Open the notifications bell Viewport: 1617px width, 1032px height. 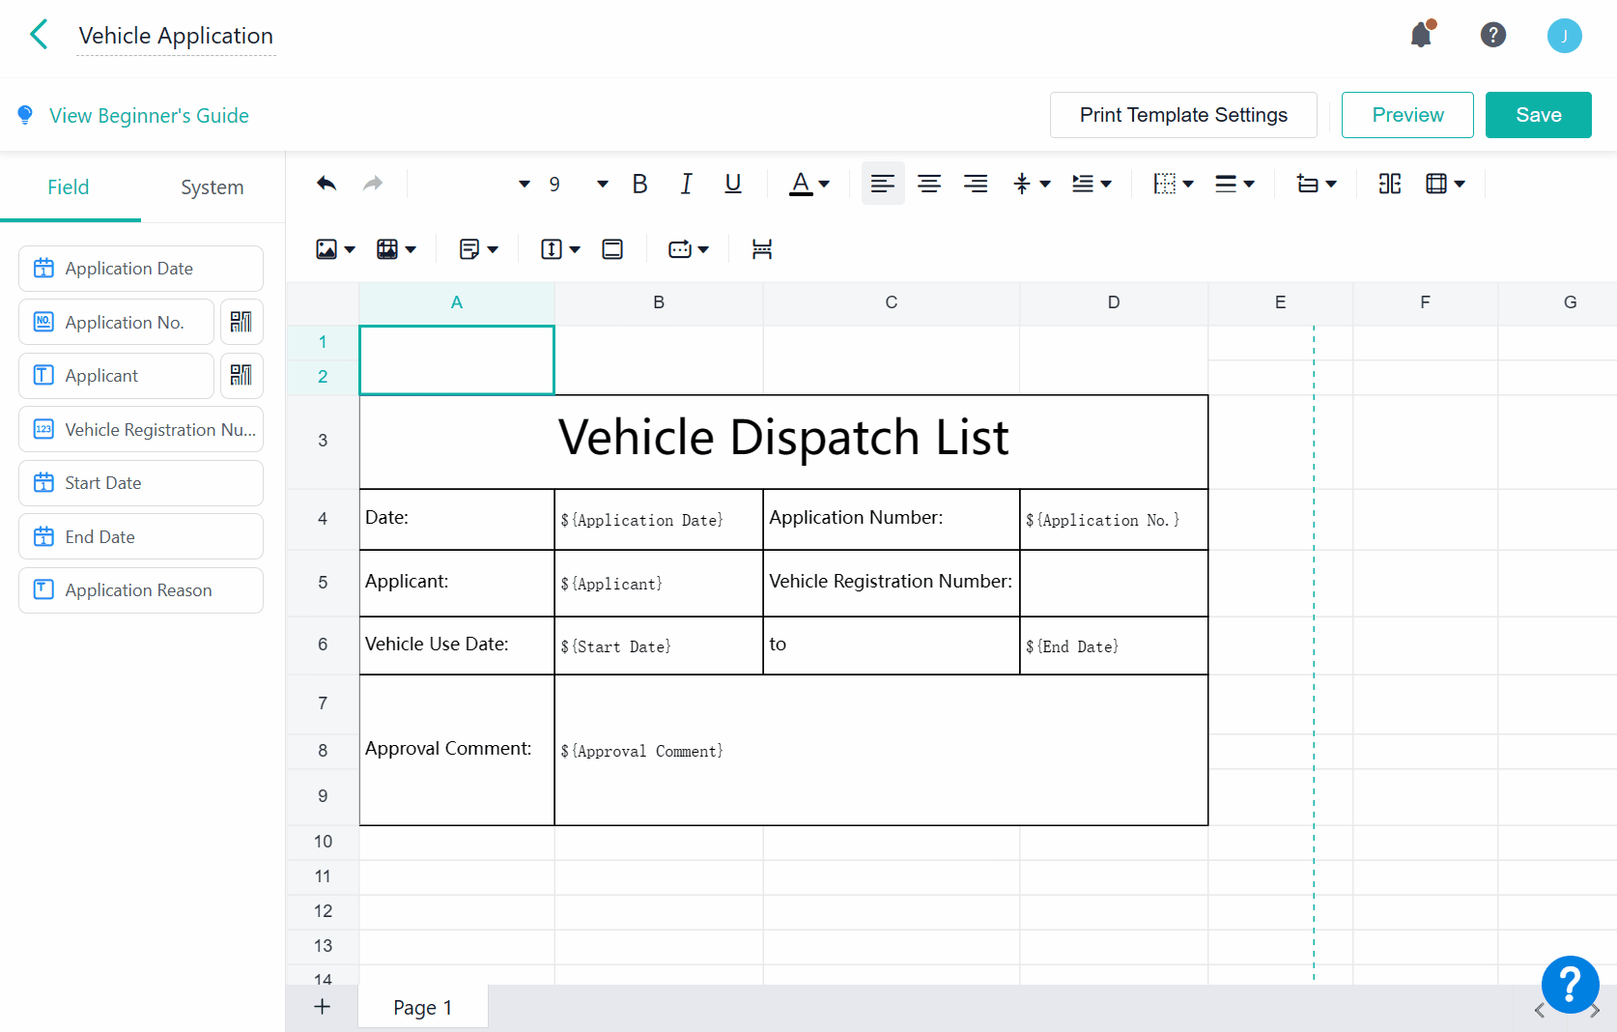pyautogui.click(x=1421, y=36)
